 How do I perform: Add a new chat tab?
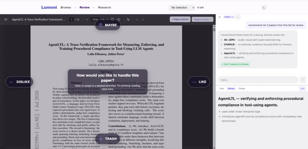coord(238,17)
